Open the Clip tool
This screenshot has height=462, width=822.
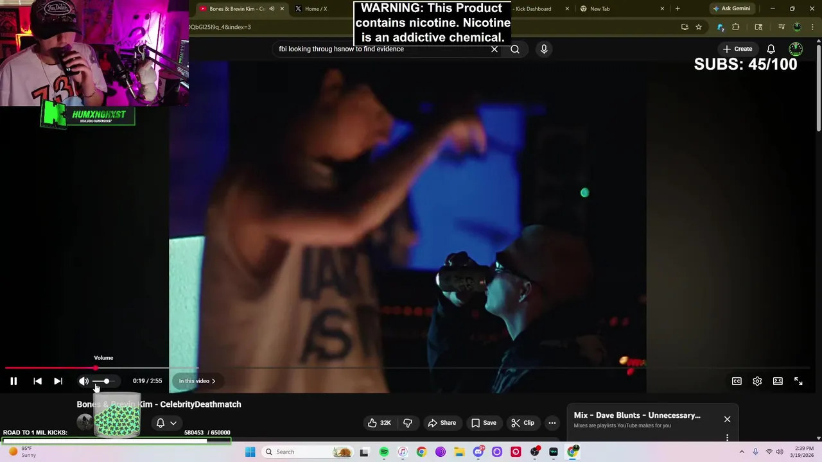[523, 423]
